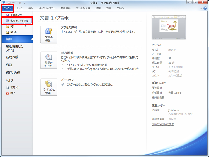Click the 上書き保存 floppy disk icon
209x157 pixels.
8,15
